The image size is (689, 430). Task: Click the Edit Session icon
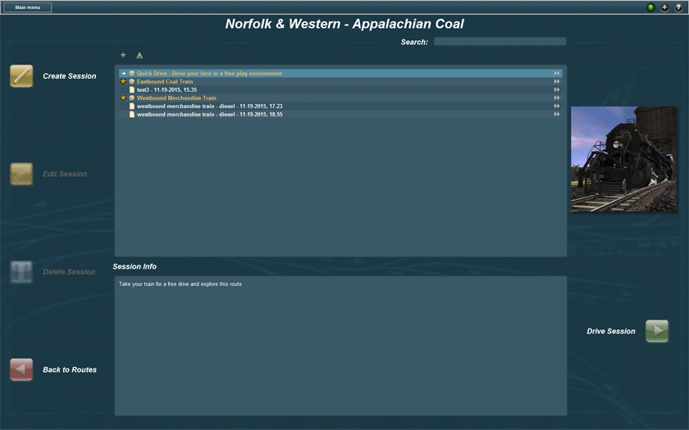pyautogui.click(x=21, y=174)
